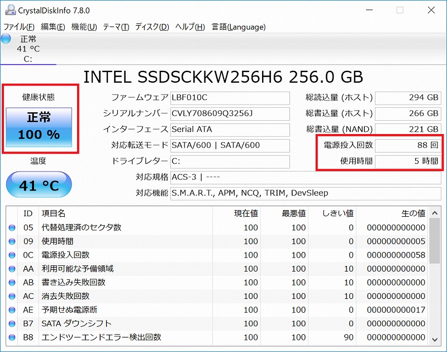Select the 消去失敗回数 row
447x352 pixels.
pyautogui.click(x=217, y=296)
